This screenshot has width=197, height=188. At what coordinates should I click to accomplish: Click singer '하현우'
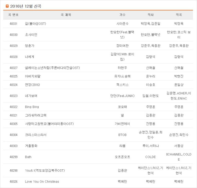(122, 68)
